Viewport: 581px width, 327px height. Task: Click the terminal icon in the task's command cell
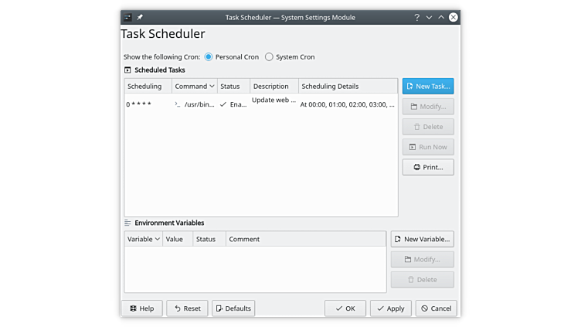pos(178,104)
